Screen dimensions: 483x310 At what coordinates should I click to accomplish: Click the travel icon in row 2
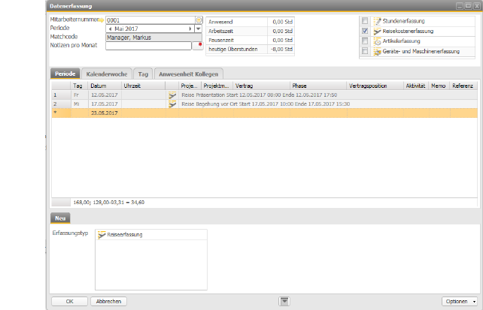click(172, 104)
